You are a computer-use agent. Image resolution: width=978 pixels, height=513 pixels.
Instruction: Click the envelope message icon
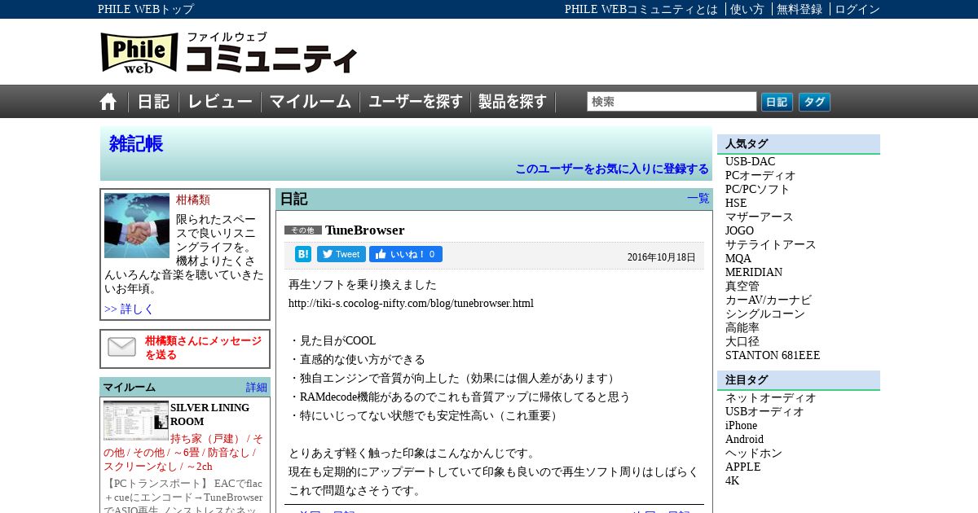(x=122, y=347)
